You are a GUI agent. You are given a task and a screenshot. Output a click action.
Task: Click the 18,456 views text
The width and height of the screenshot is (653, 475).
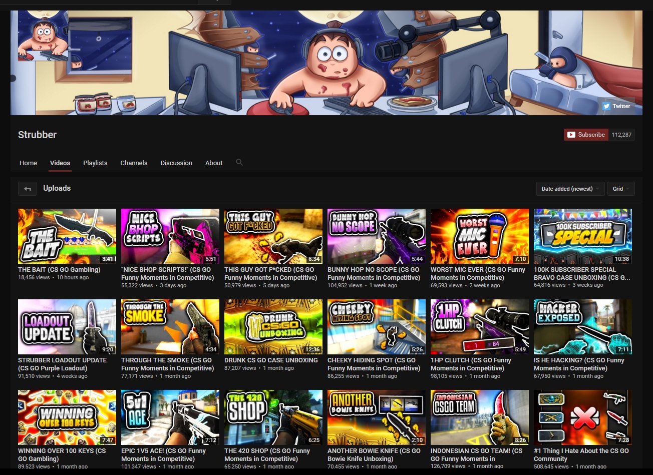[34, 277]
